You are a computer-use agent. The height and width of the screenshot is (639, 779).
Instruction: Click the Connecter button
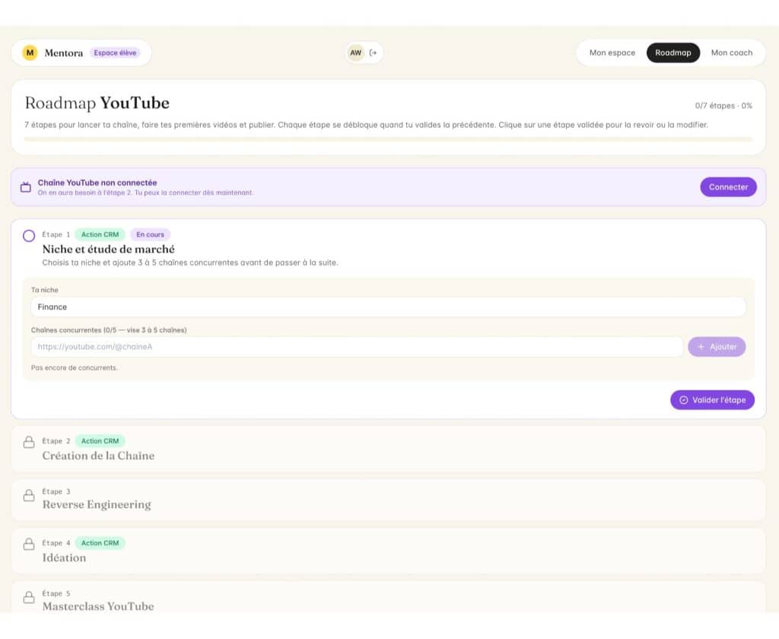pos(728,187)
